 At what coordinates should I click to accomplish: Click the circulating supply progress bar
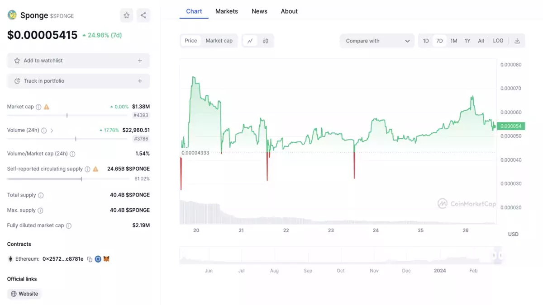[67, 179]
